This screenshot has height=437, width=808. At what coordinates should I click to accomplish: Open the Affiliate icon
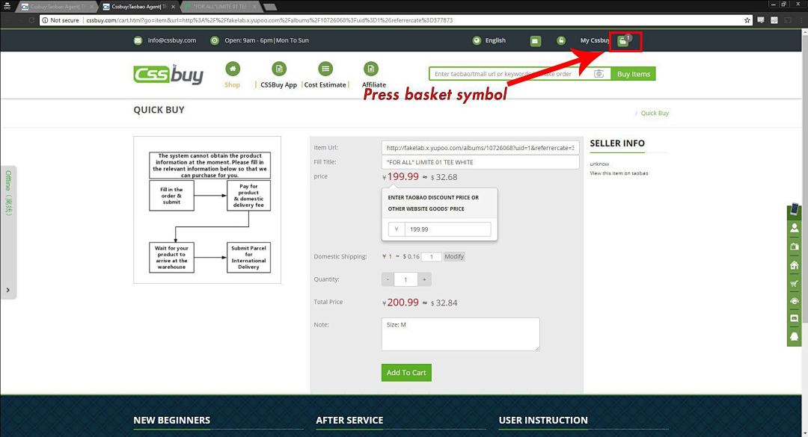tap(371, 69)
